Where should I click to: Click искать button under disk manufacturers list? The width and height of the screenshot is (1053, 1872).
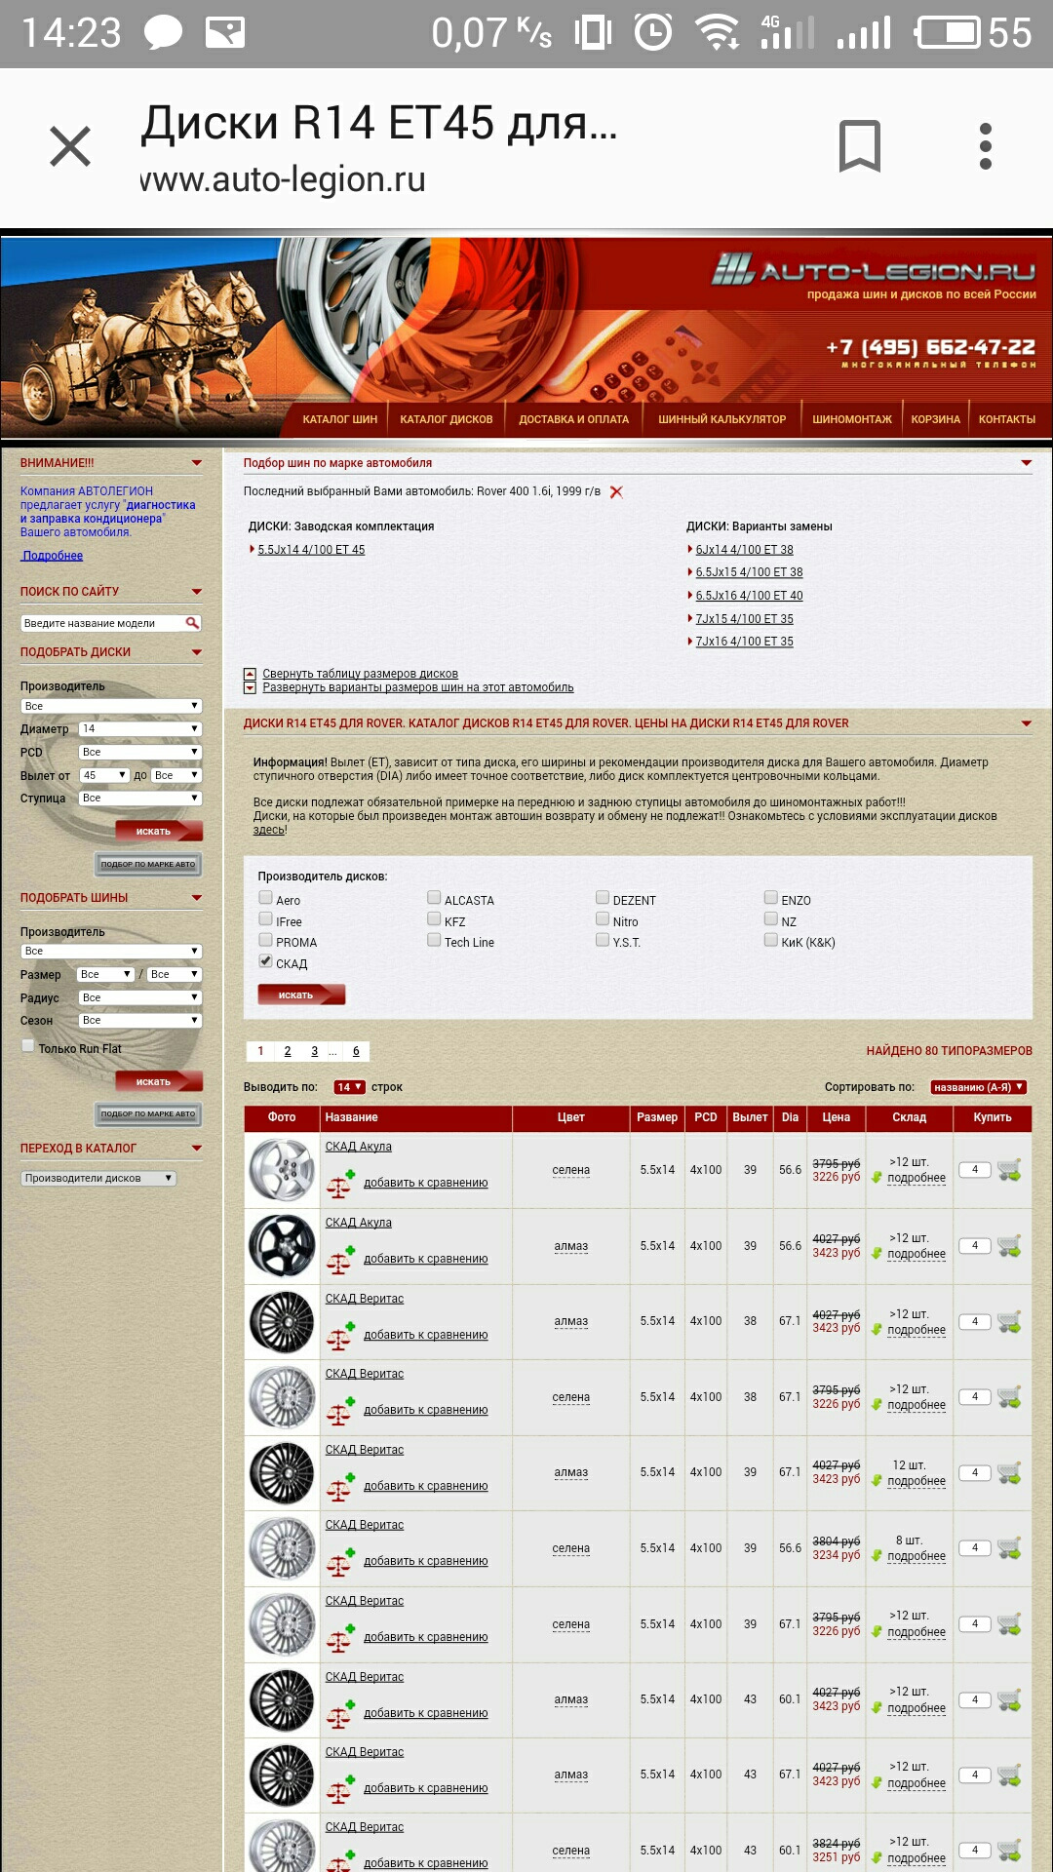click(x=301, y=994)
